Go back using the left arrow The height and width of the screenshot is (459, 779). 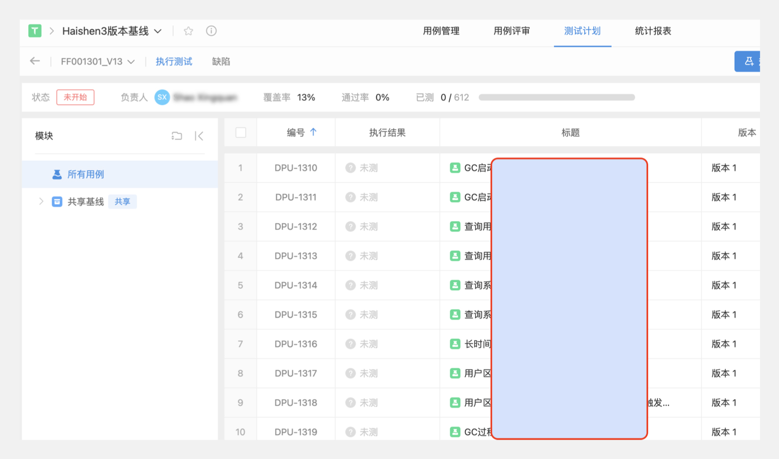coord(35,61)
